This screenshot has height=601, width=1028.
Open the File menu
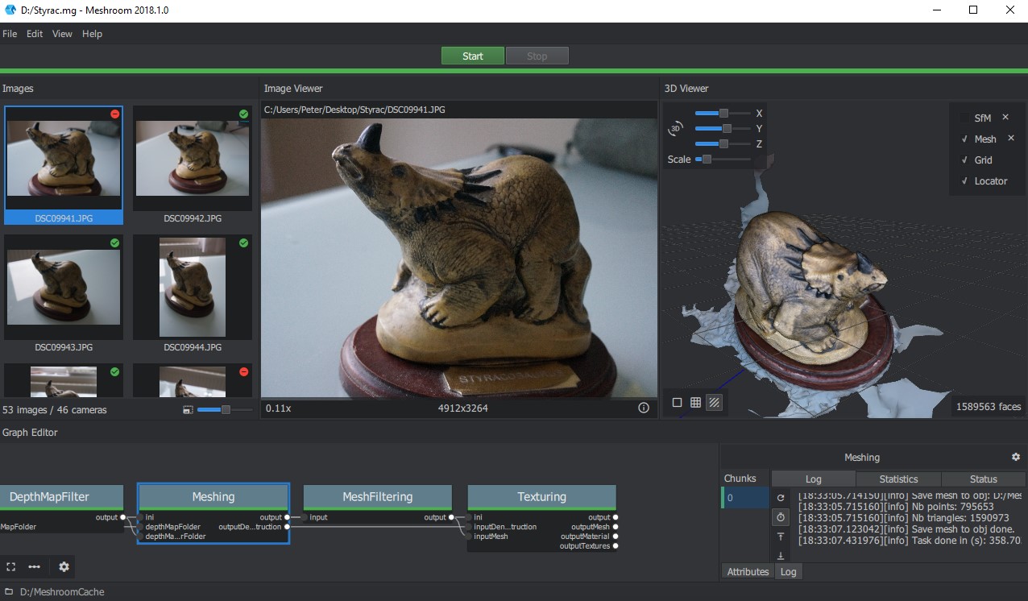click(x=10, y=34)
